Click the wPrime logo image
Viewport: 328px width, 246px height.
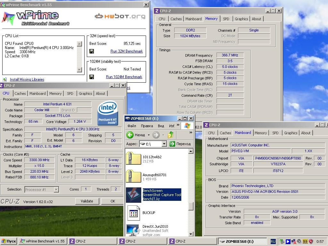[36, 18]
